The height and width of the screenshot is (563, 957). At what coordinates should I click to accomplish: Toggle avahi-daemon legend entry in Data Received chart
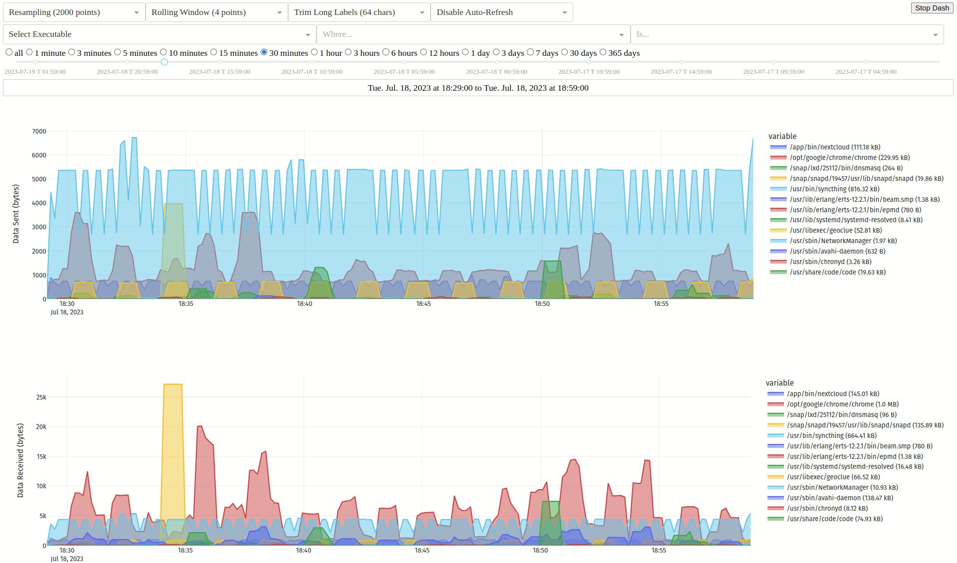click(840, 498)
